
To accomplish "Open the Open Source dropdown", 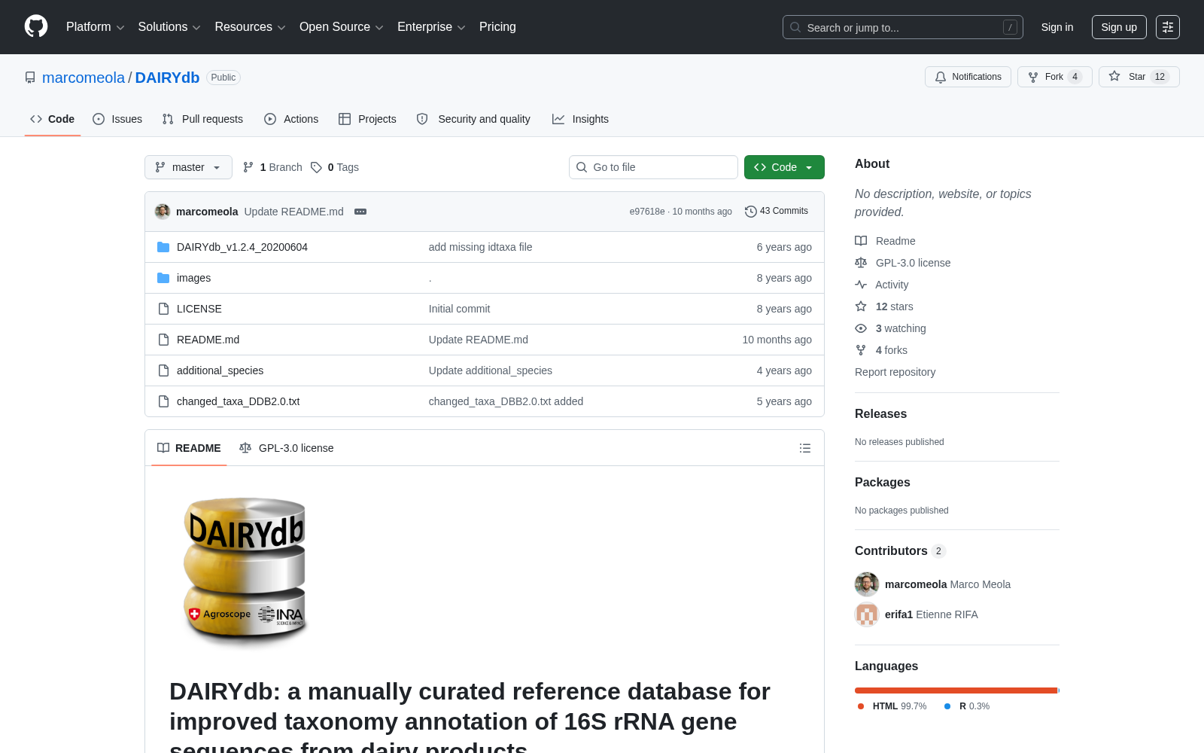I will [x=342, y=27].
